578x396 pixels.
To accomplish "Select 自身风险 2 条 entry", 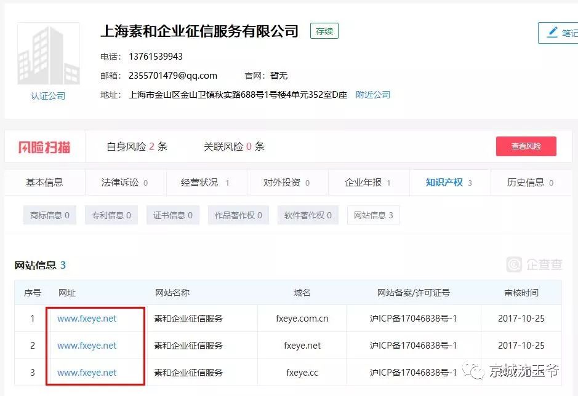I will pos(137,146).
